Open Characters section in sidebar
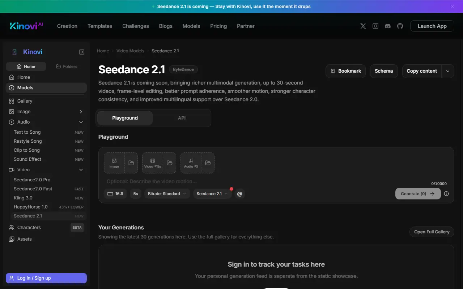The width and height of the screenshot is (463, 289). [x=46, y=228]
